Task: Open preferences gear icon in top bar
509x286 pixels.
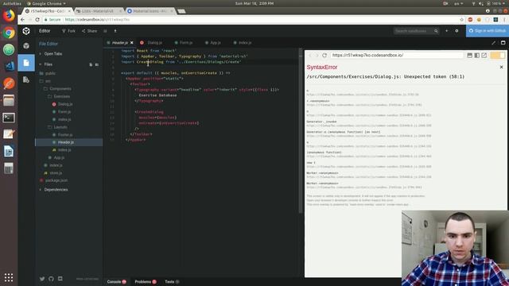Action: 457,31
